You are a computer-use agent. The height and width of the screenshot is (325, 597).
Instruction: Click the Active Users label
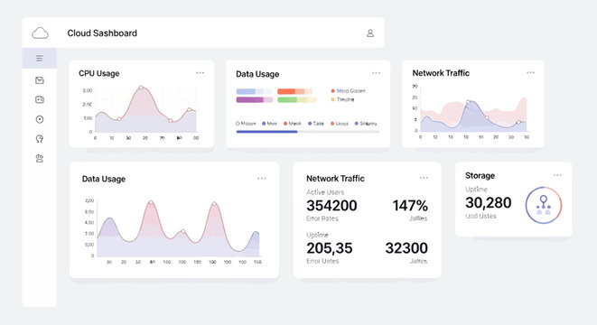point(325,192)
